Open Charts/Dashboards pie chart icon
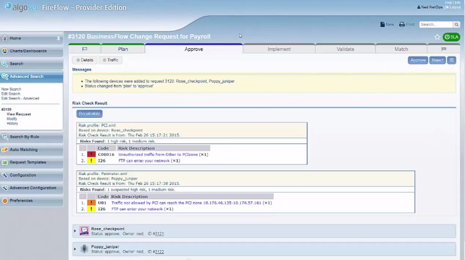The image size is (465, 260). (5, 51)
